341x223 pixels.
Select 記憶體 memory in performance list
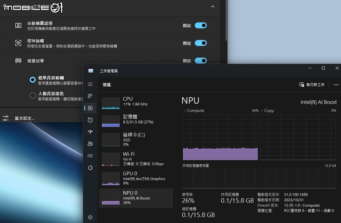pos(136,121)
